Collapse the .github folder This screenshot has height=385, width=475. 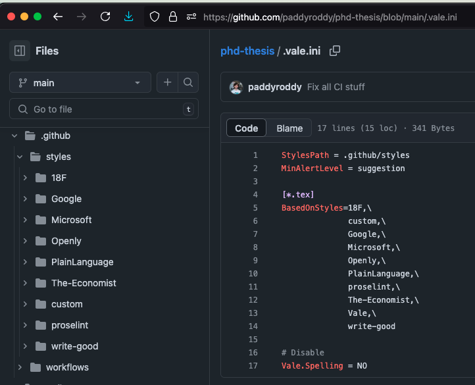(14, 136)
